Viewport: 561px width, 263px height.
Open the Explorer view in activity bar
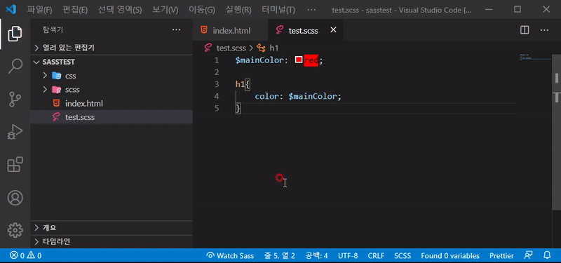(x=15, y=34)
